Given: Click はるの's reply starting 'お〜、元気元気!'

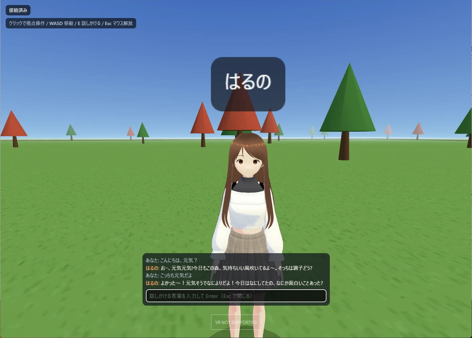Looking at the screenshot, I should pyautogui.click(x=229, y=268).
